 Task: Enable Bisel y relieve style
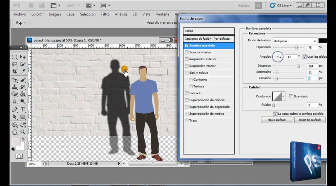click(x=187, y=73)
